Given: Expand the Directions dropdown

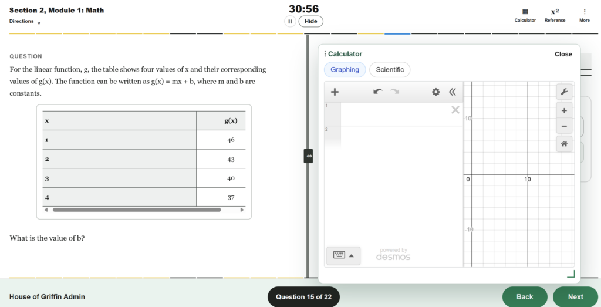Looking at the screenshot, I should point(25,22).
